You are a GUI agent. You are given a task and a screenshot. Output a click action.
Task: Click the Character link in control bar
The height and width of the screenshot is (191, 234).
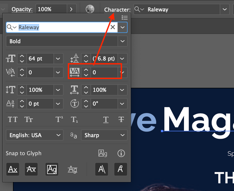click(x=117, y=10)
